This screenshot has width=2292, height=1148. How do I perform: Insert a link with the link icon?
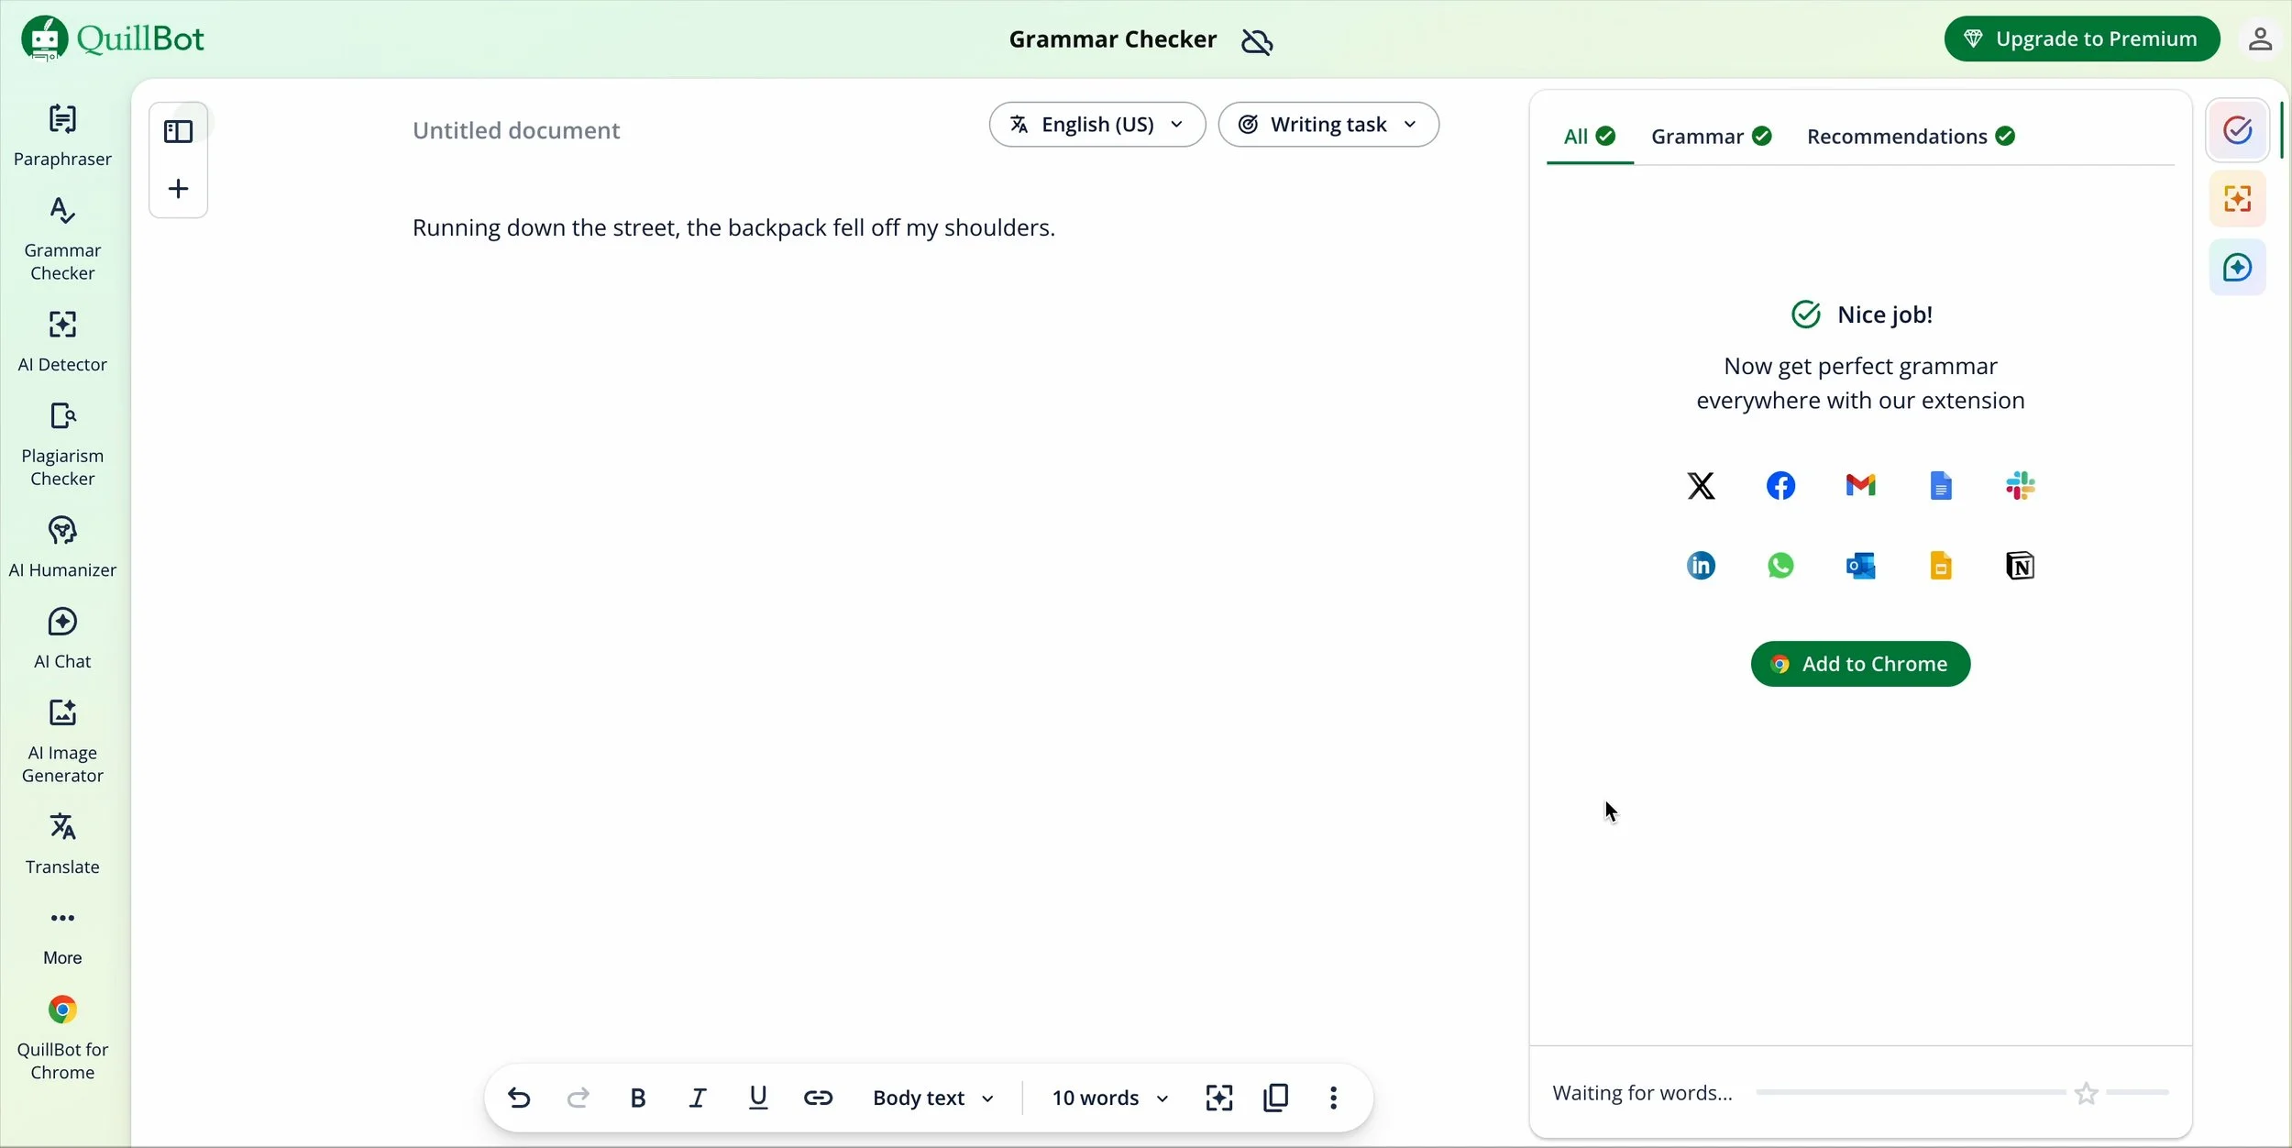[x=818, y=1098]
